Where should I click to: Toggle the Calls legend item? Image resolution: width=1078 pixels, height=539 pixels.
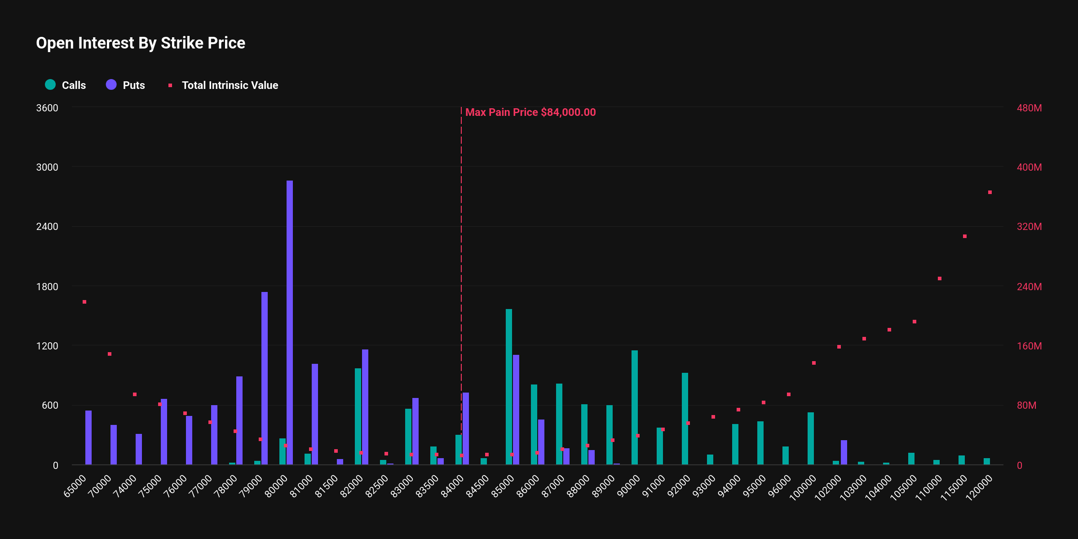coord(73,85)
